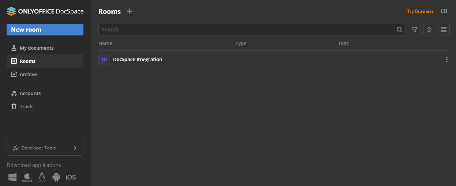Image resolution: width=456 pixels, height=186 pixels.
Task: Click the ONLYOFFICE DocSpace logo
Action: pos(45,11)
